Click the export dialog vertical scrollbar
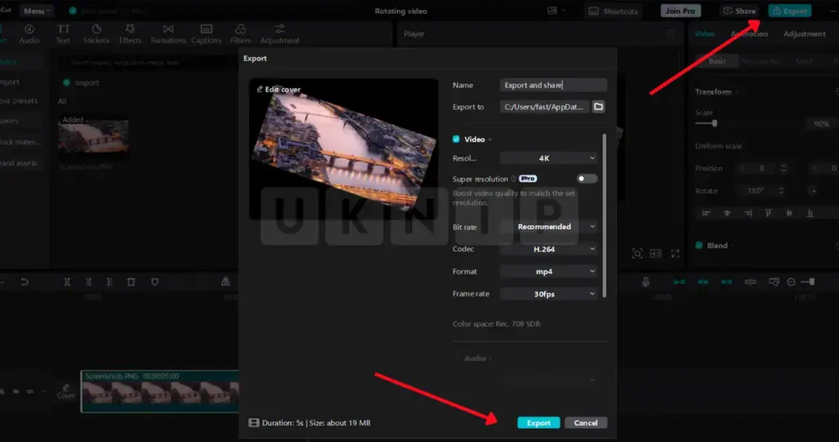Image resolution: width=839 pixels, height=442 pixels. click(604, 215)
